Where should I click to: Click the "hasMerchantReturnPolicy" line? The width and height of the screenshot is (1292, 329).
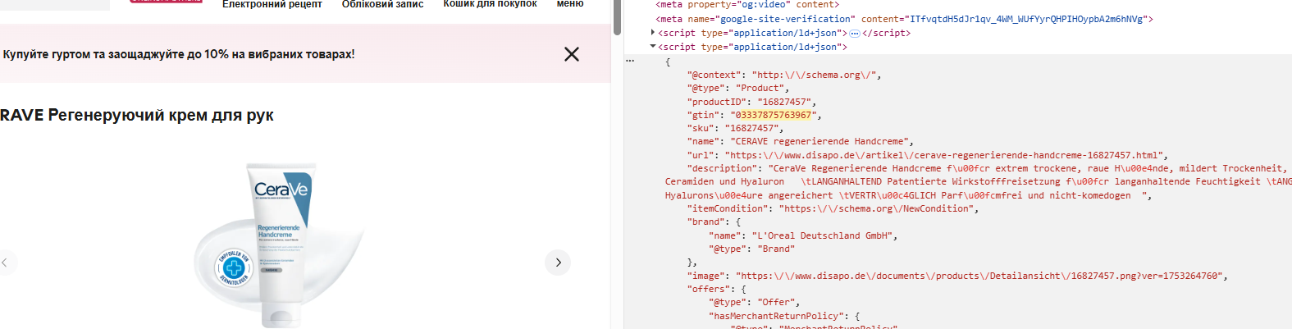[x=784, y=316]
